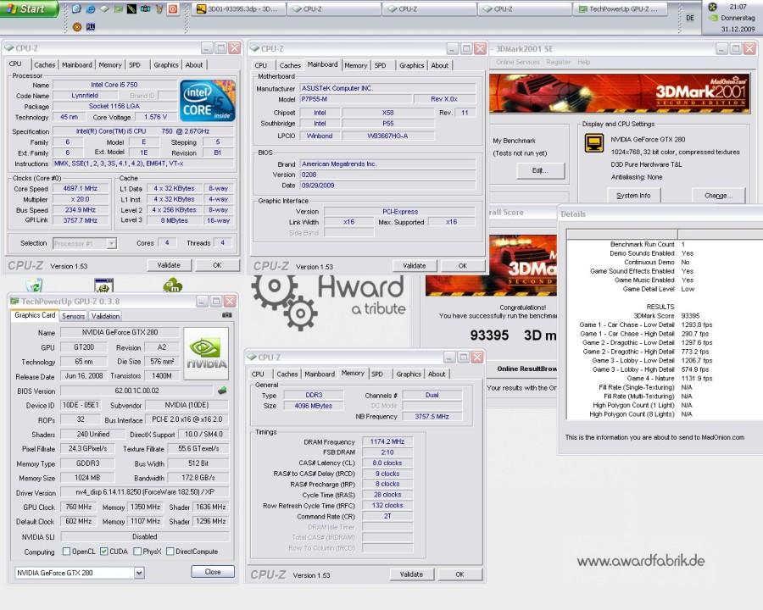Open the About tab in the Memory CPU-Z window

point(437,374)
